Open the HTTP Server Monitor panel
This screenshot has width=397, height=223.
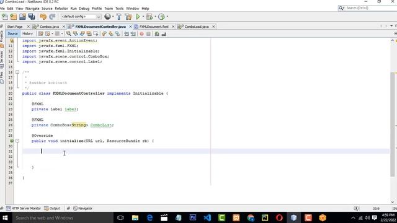[24, 208]
